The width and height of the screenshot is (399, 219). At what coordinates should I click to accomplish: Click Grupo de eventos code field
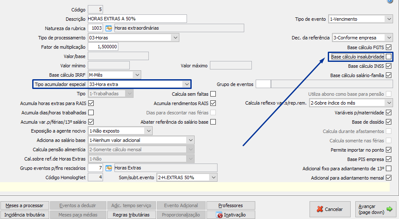(263, 84)
